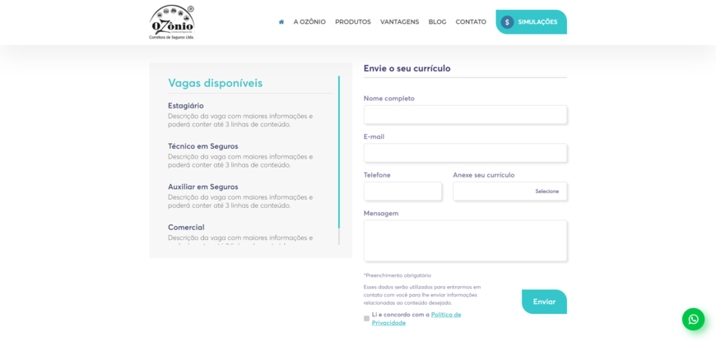The height and width of the screenshot is (341, 716).
Task: Click the Ozônio logo
Action: pyautogui.click(x=171, y=22)
